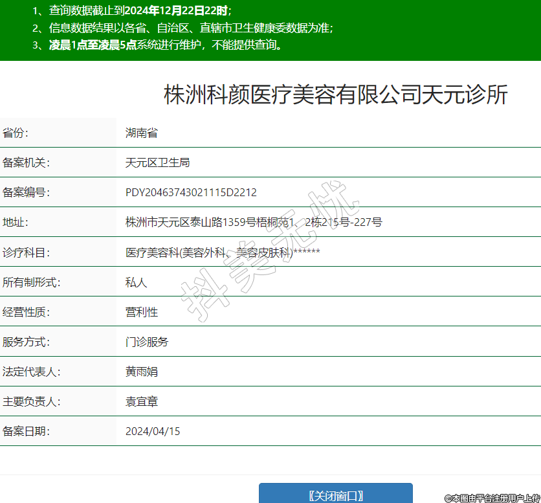Select the ownership value 私人
This screenshot has width=541, height=503.
137,282
